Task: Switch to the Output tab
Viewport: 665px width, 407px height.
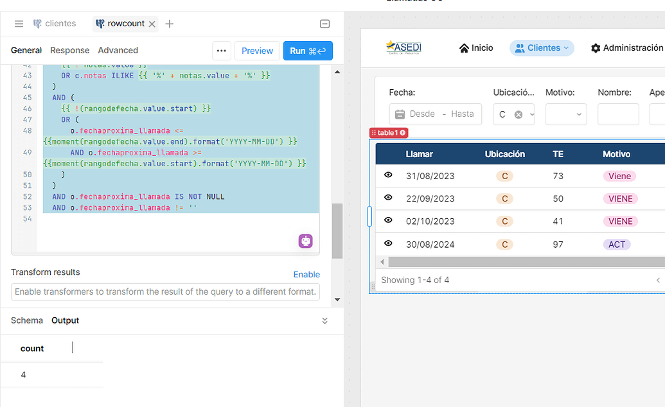Action: [x=66, y=320]
